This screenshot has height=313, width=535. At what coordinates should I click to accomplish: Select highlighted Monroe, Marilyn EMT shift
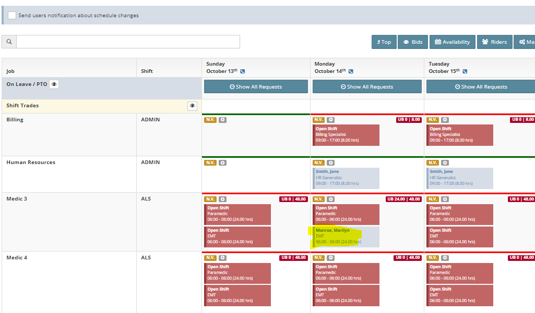tap(346, 236)
